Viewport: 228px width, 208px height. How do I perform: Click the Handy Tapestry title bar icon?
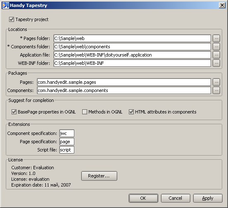point(6,5)
